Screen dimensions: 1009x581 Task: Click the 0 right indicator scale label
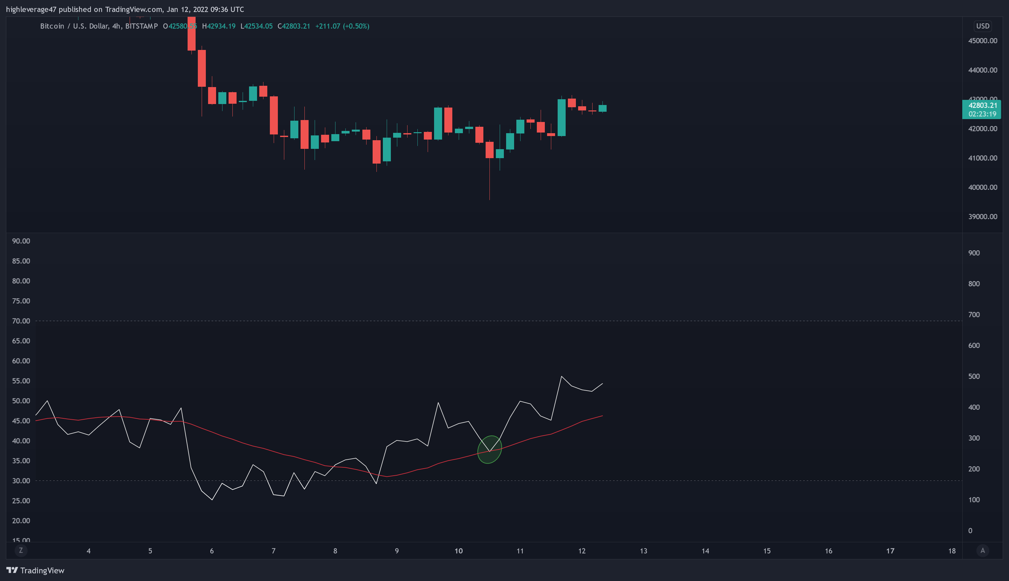970,531
